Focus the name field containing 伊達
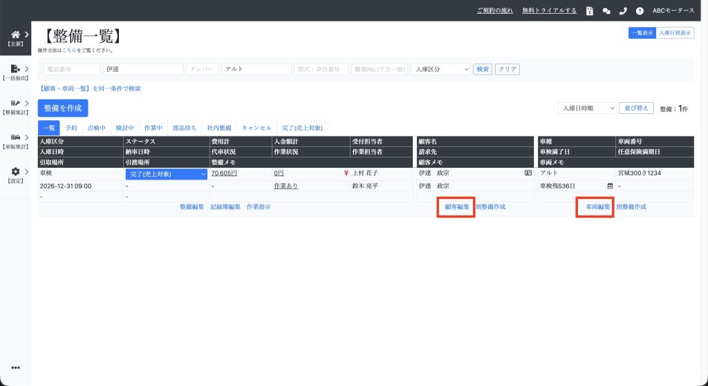 tap(143, 69)
